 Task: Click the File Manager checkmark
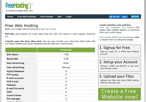(66, 99)
